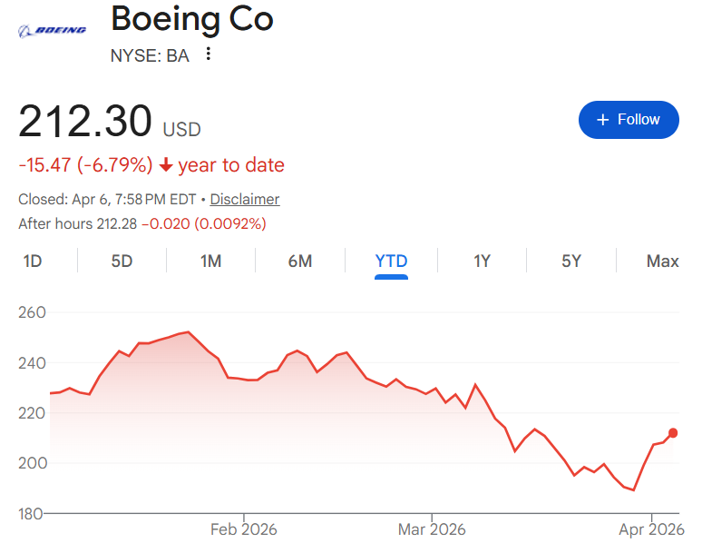Click the 212.30 price value

point(85,123)
